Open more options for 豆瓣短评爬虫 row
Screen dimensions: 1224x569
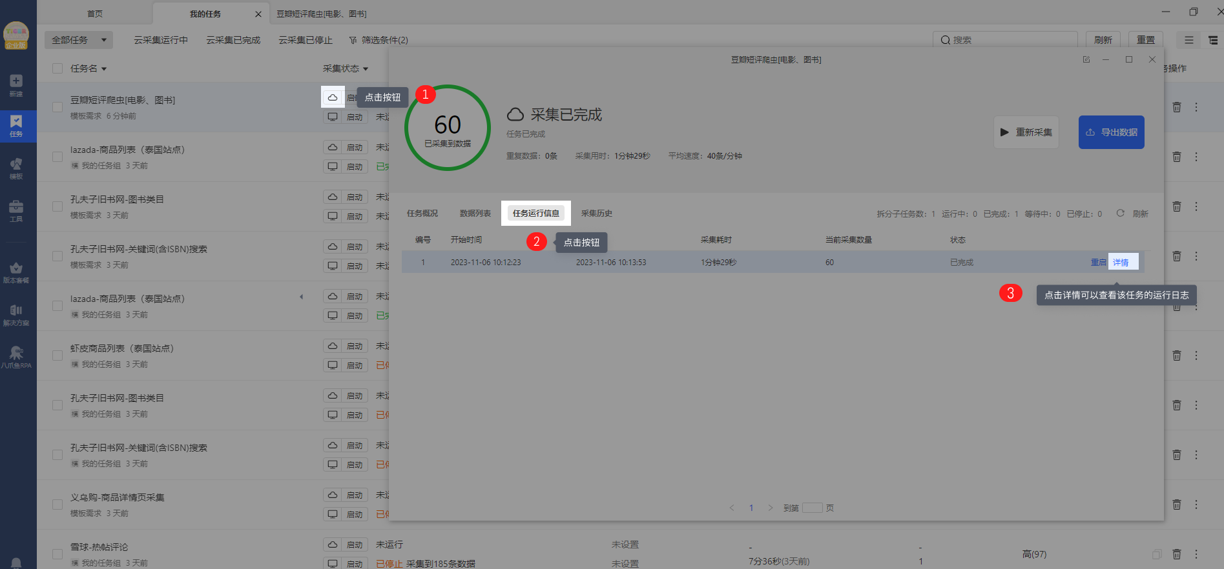coord(1196,107)
